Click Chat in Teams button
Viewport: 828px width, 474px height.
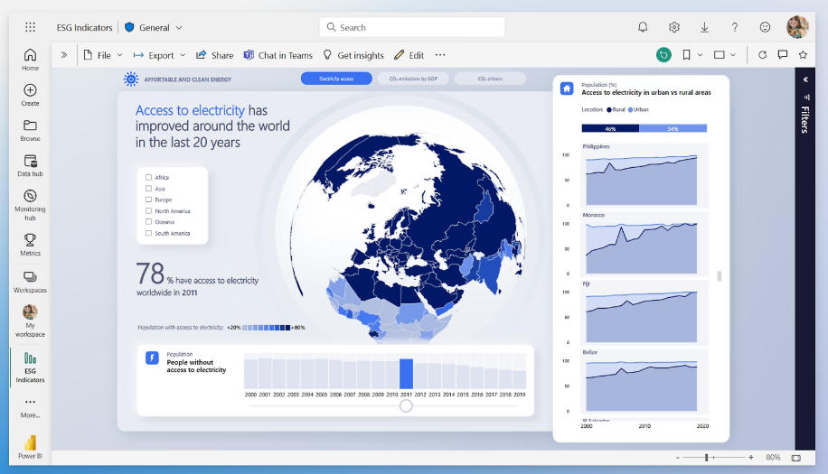click(x=278, y=55)
